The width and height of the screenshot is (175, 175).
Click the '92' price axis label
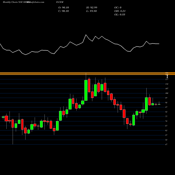pyautogui.click(x=166, y=103)
